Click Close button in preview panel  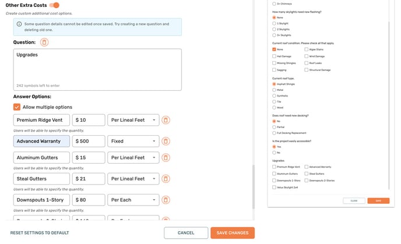(354, 201)
